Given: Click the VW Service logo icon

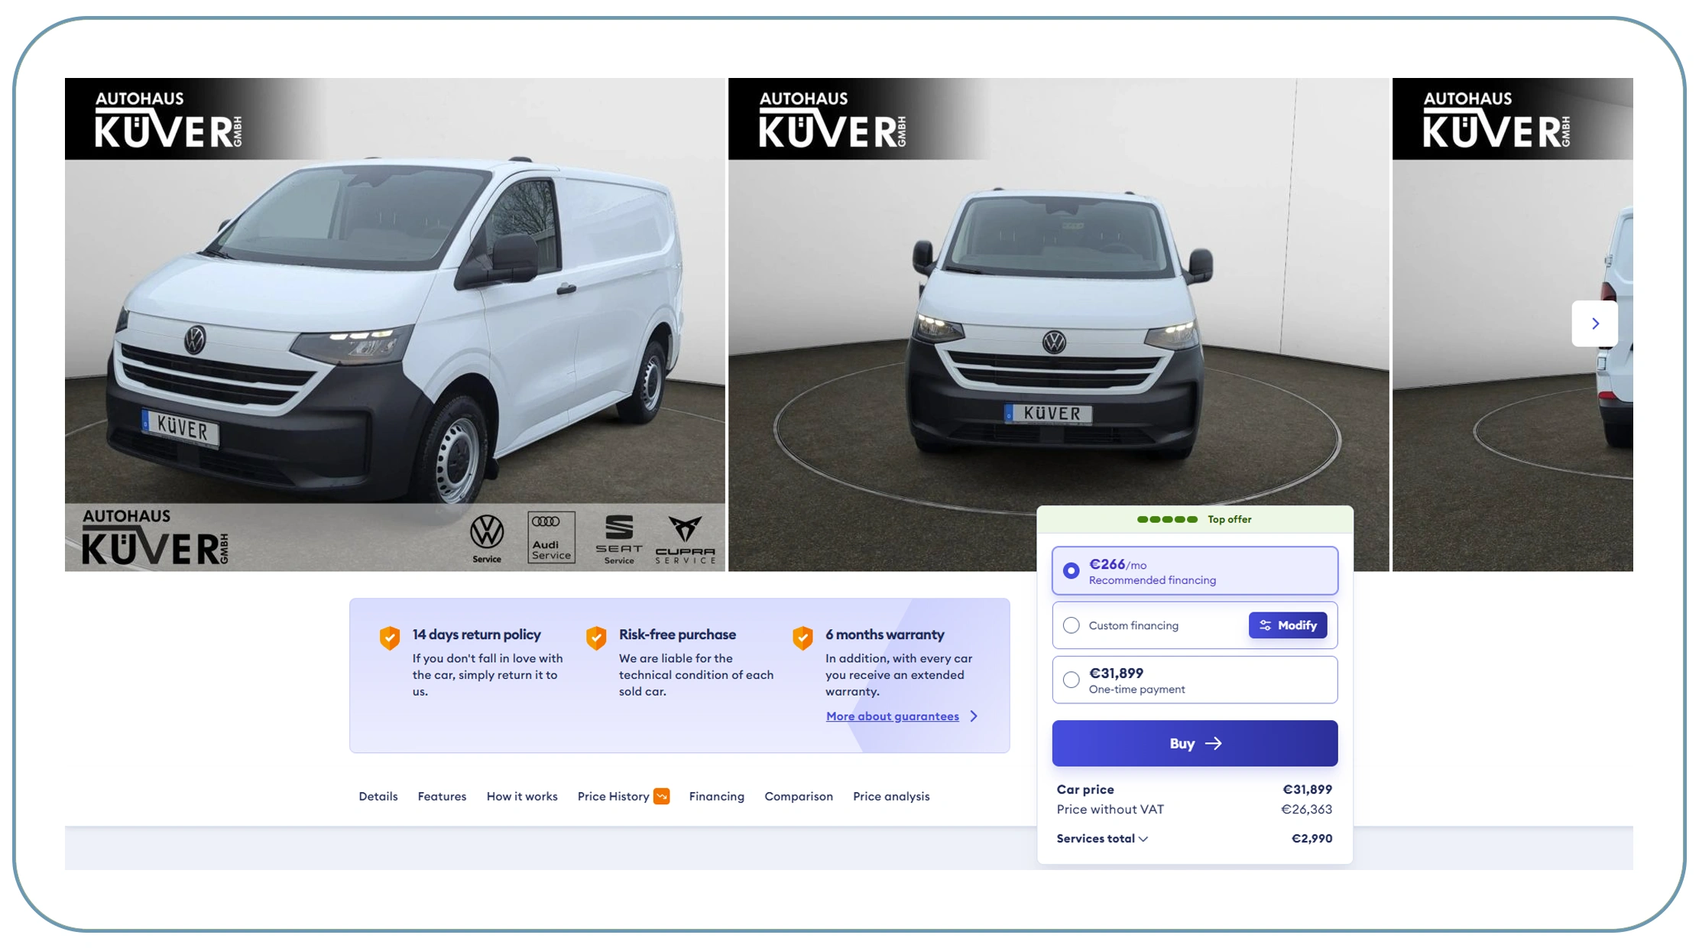Looking at the screenshot, I should tap(487, 537).
